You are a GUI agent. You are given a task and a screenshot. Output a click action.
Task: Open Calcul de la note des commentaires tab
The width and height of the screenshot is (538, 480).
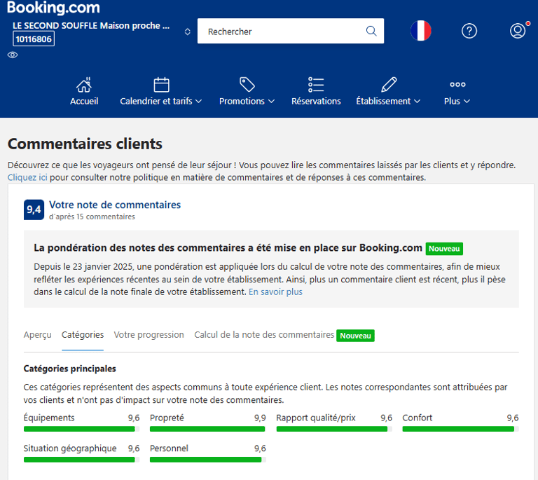264,335
